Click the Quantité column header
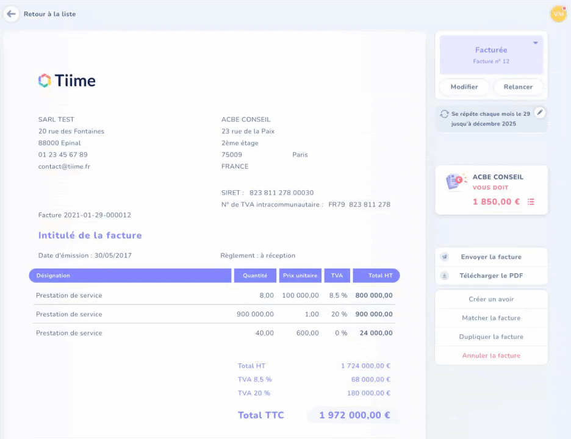This screenshot has height=439, width=571. 255,276
